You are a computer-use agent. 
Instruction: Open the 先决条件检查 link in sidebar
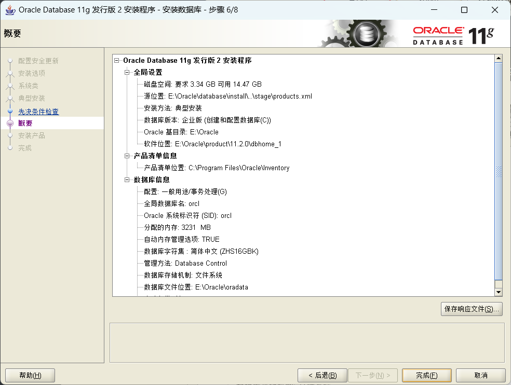[38, 111]
